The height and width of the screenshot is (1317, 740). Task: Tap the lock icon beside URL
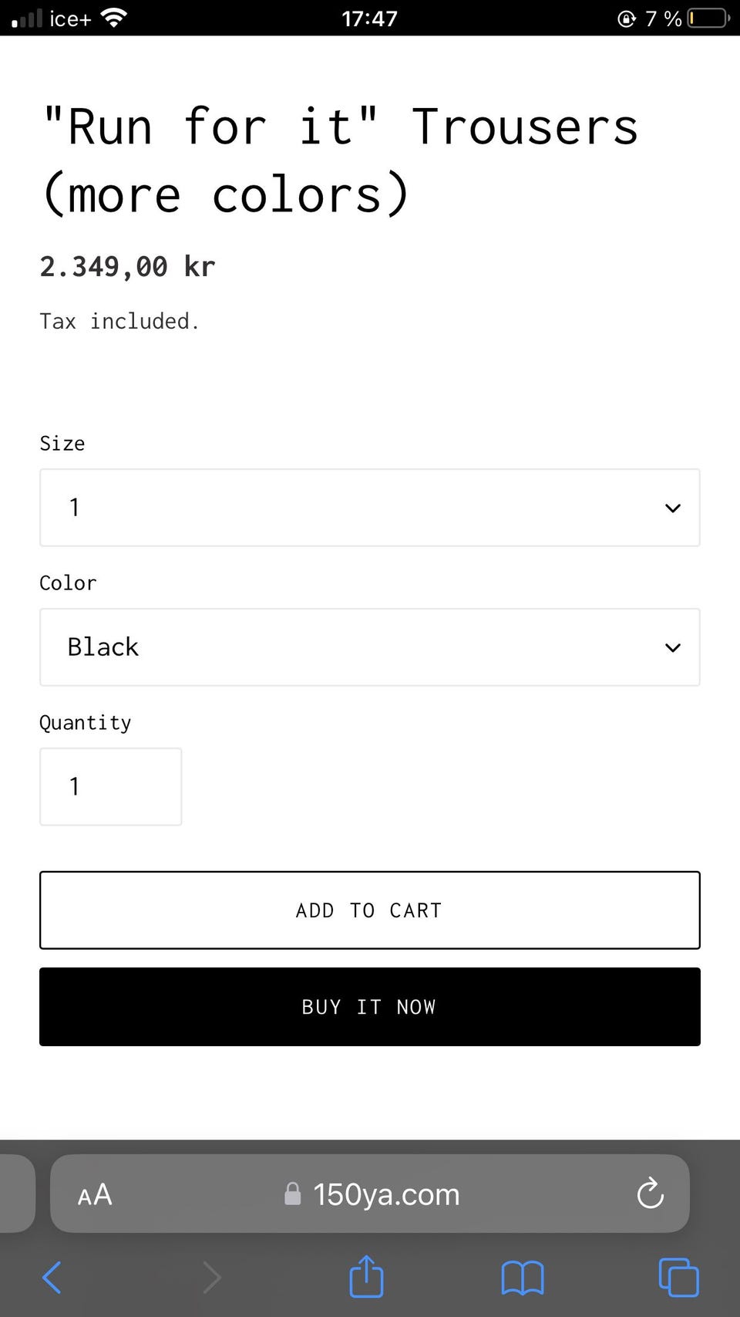pyautogui.click(x=292, y=1194)
